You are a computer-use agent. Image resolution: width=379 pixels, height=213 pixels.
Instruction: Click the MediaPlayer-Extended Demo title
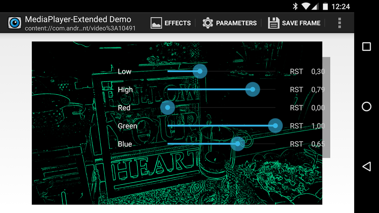pos(78,19)
